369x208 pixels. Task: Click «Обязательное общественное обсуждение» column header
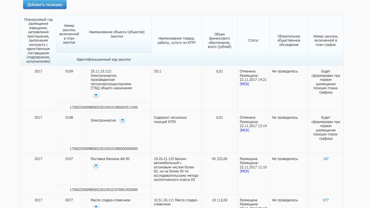(289, 40)
